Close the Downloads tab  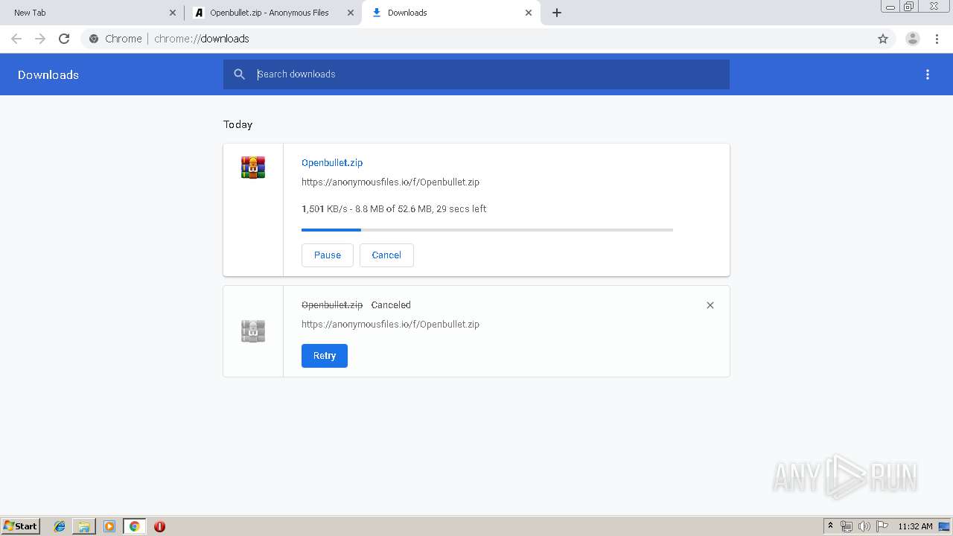[x=529, y=13]
